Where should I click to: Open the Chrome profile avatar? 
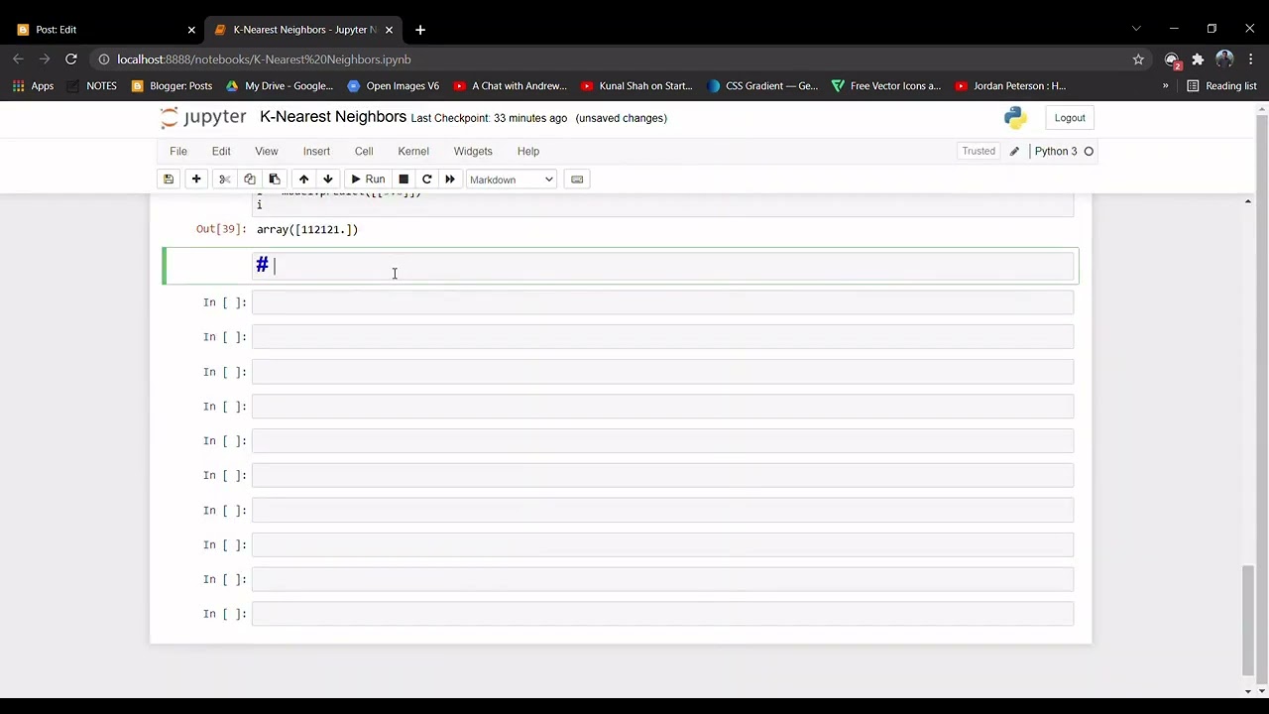[x=1224, y=59]
